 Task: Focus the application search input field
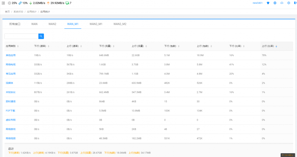(21, 36)
